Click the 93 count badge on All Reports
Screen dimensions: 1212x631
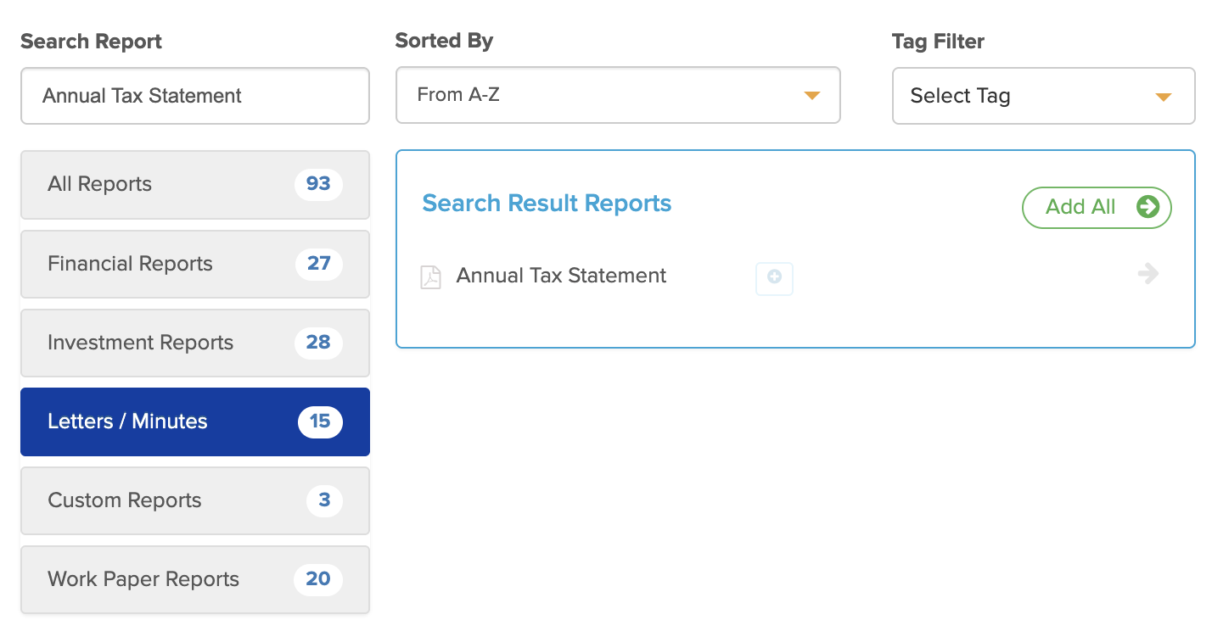pos(318,184)
